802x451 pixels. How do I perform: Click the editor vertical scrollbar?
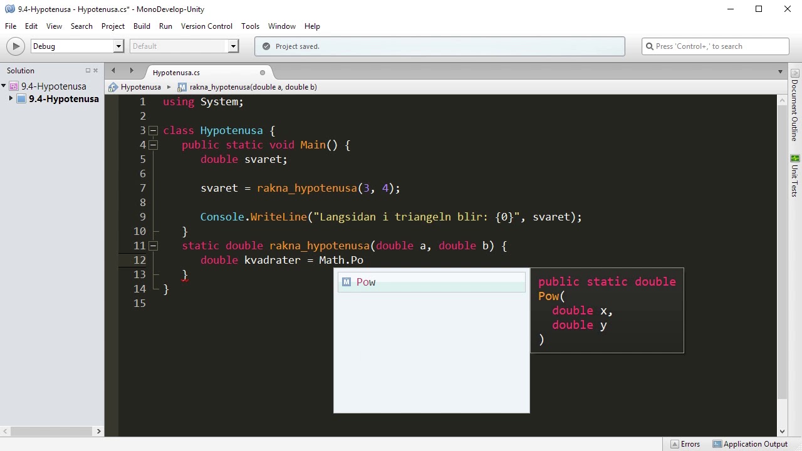(x=782, y=251)
